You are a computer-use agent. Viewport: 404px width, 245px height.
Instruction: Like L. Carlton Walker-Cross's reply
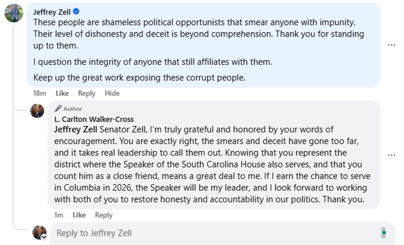coord(79,215)
